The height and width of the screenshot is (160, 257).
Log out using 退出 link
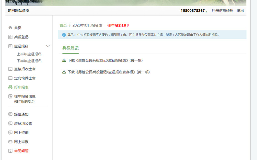[240, 11]
